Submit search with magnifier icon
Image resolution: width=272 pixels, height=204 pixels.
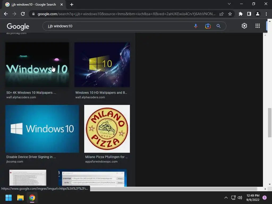(219, 26)
